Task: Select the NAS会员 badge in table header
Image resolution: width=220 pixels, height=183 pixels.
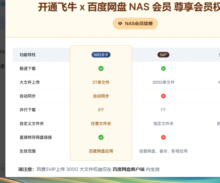Action: [x=101, y=55]
